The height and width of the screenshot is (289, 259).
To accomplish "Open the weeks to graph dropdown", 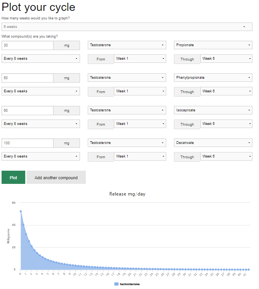I will tap(126, 27).
